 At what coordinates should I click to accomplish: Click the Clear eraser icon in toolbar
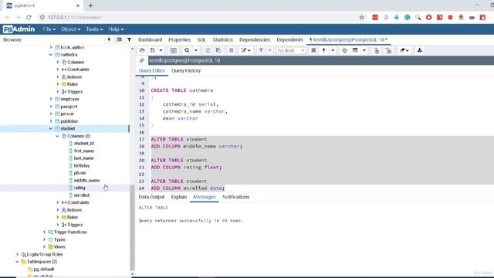404,50
